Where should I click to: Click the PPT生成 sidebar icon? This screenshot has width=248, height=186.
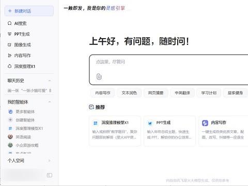click(10, 34)
